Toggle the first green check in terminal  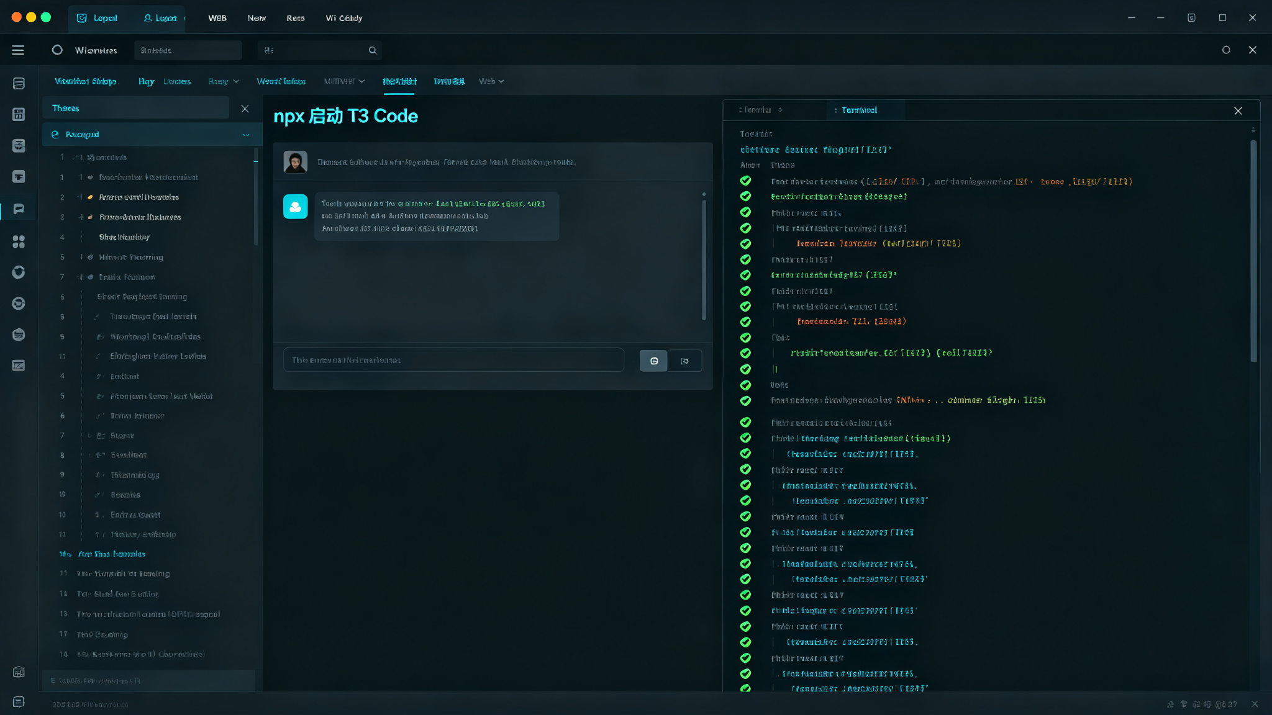(x=745, y=181)
